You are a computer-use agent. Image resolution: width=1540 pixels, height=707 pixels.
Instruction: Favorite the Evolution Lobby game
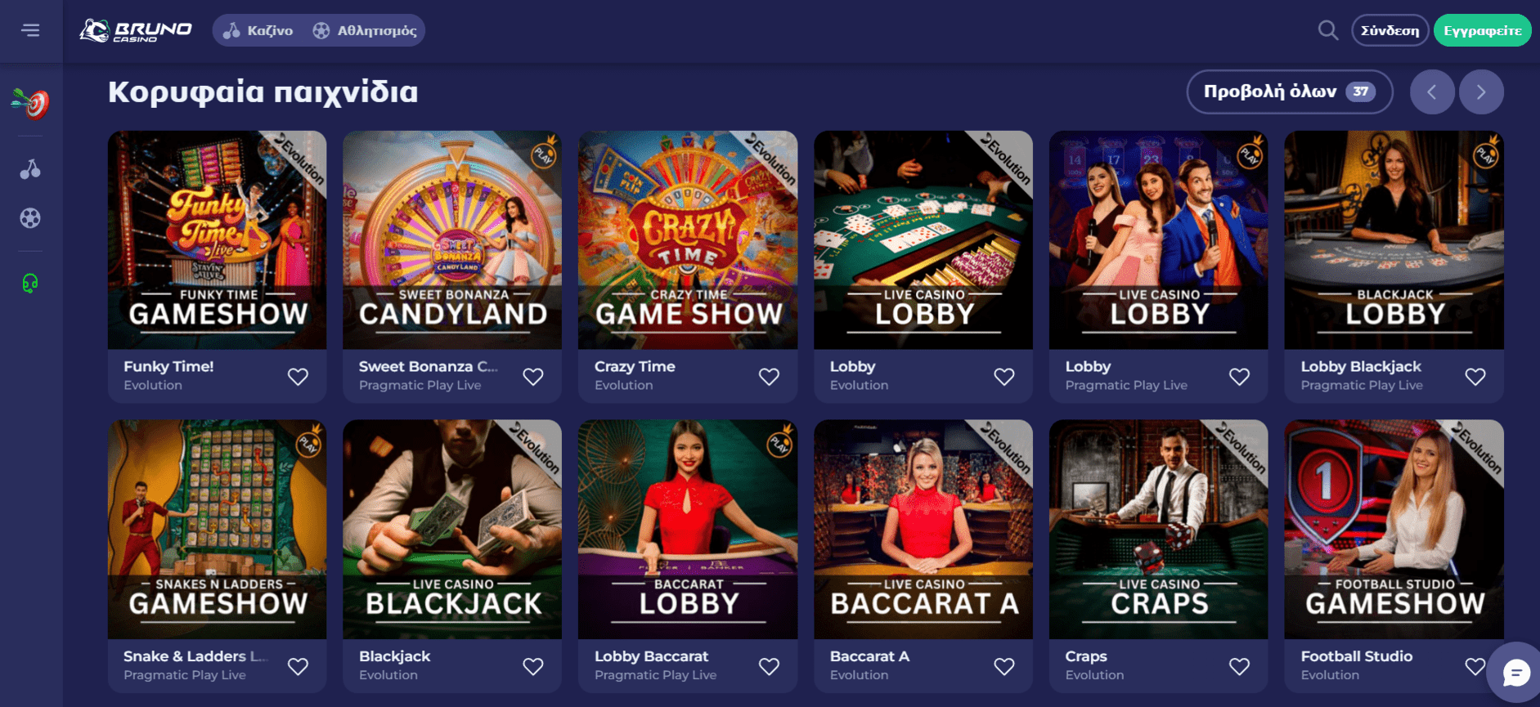1004,377
